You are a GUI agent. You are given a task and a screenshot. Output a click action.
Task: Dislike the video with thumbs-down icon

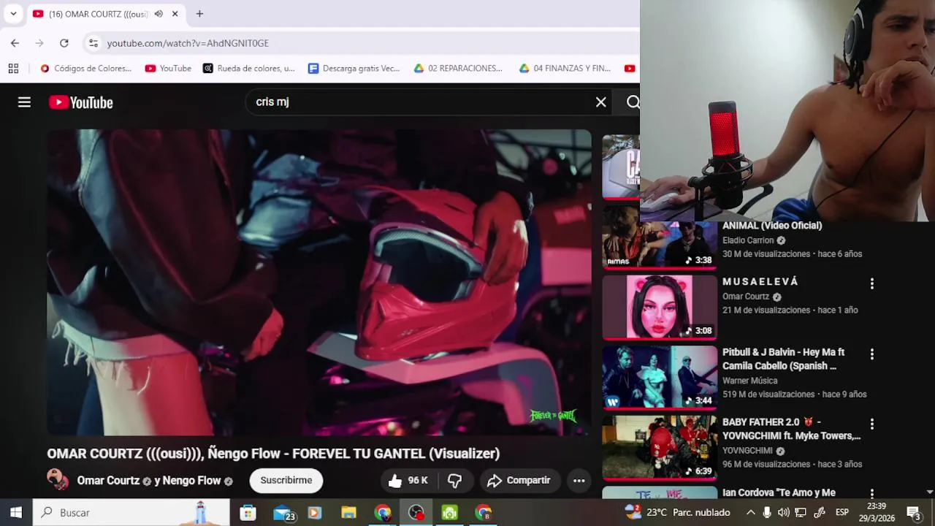454,480
